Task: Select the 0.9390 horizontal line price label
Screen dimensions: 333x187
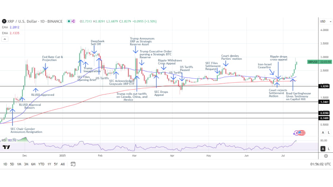Action: pyautogui.click(x=324, y=113)
